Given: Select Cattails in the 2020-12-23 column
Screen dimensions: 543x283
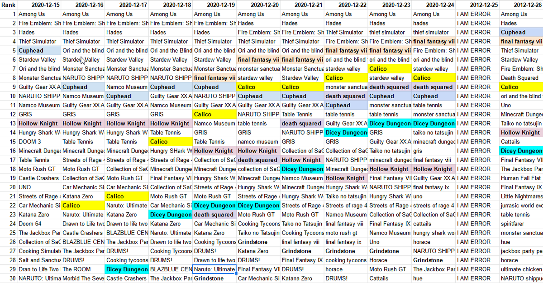Looking at the screenshot, I should [391, 278].
